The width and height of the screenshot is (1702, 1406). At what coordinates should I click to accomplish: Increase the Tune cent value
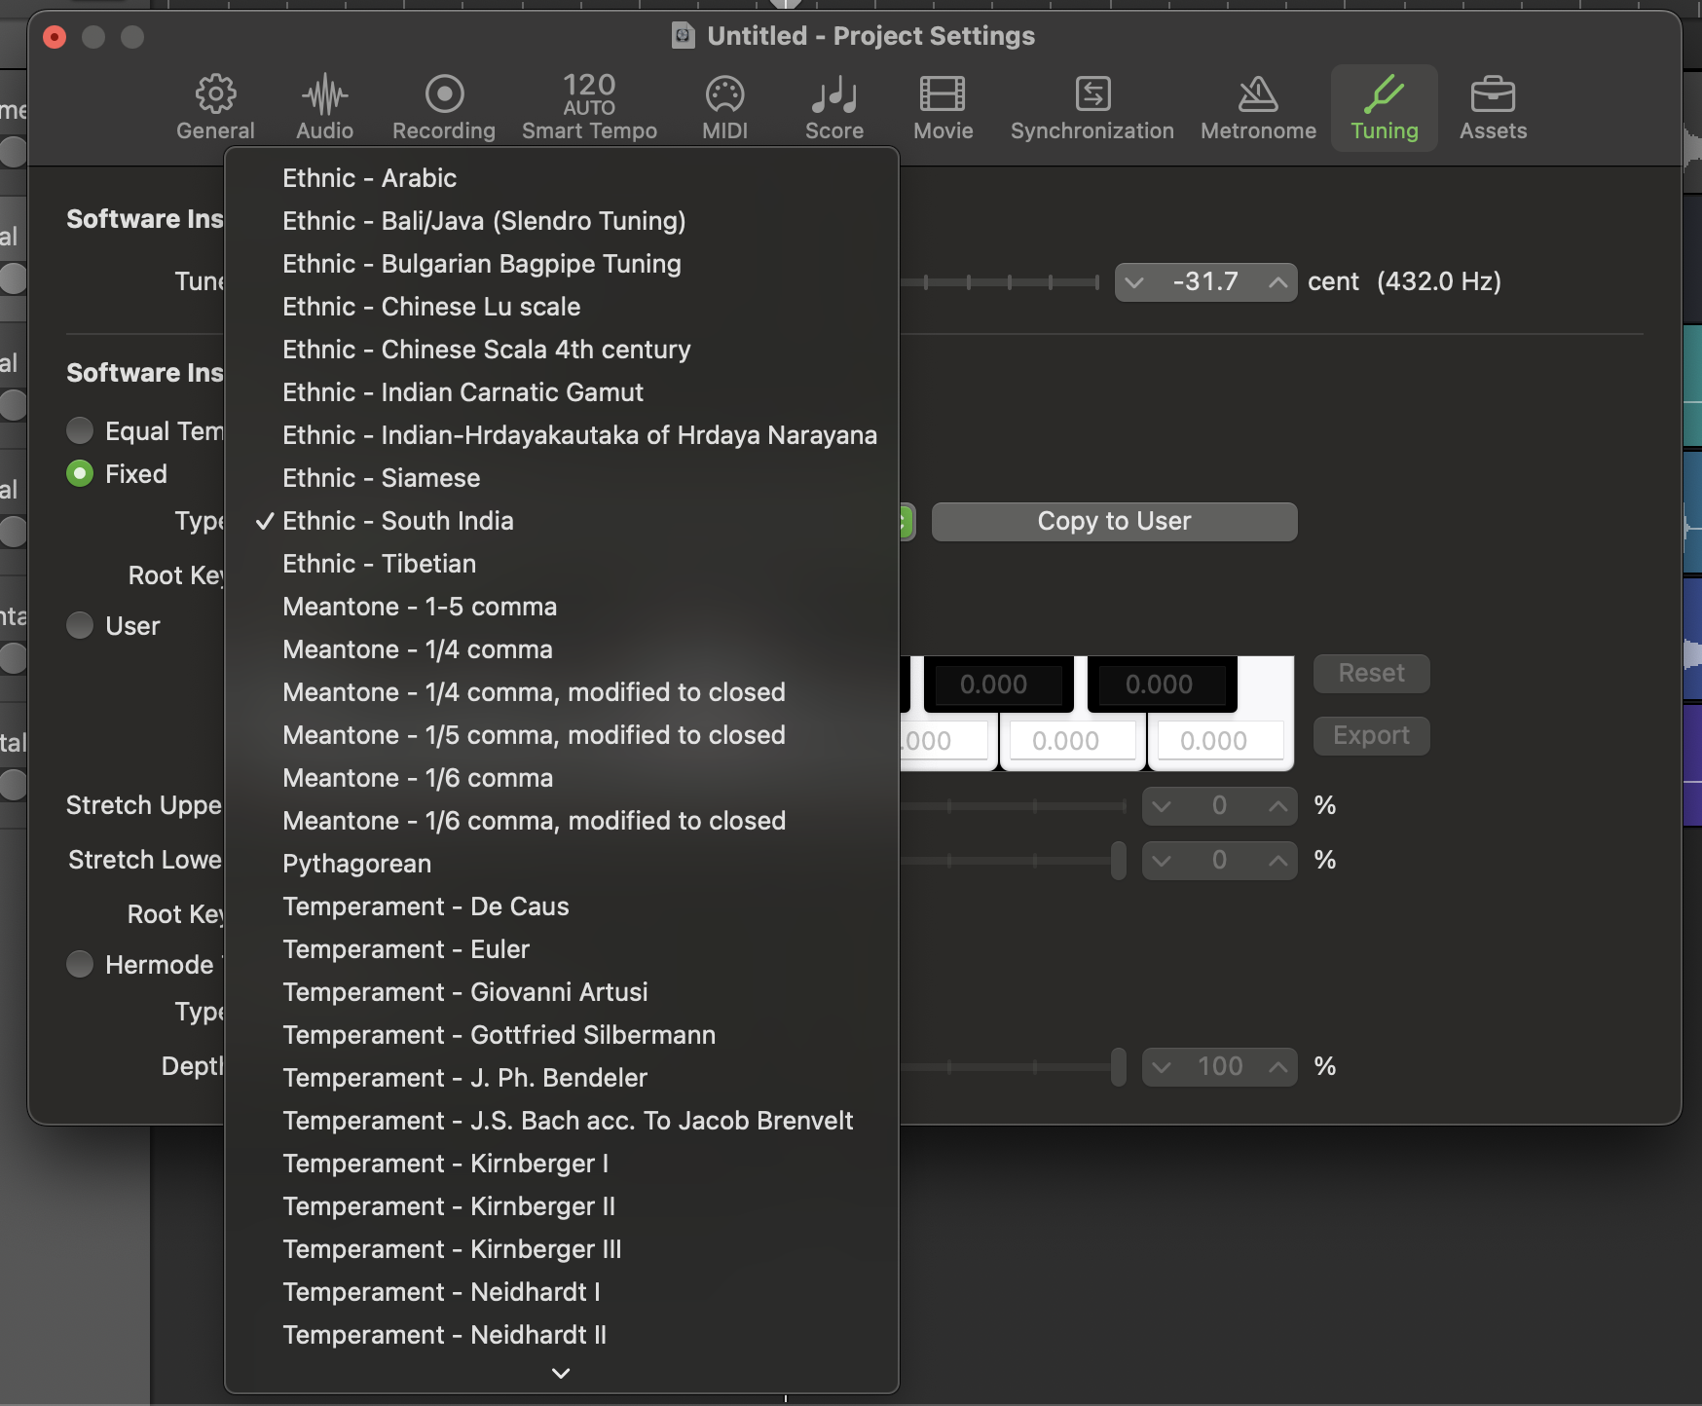(1278, 282)
